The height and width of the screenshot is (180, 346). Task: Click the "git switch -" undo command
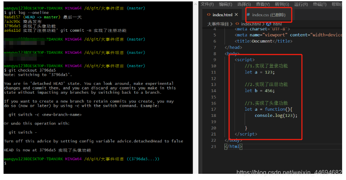(23, 132)
